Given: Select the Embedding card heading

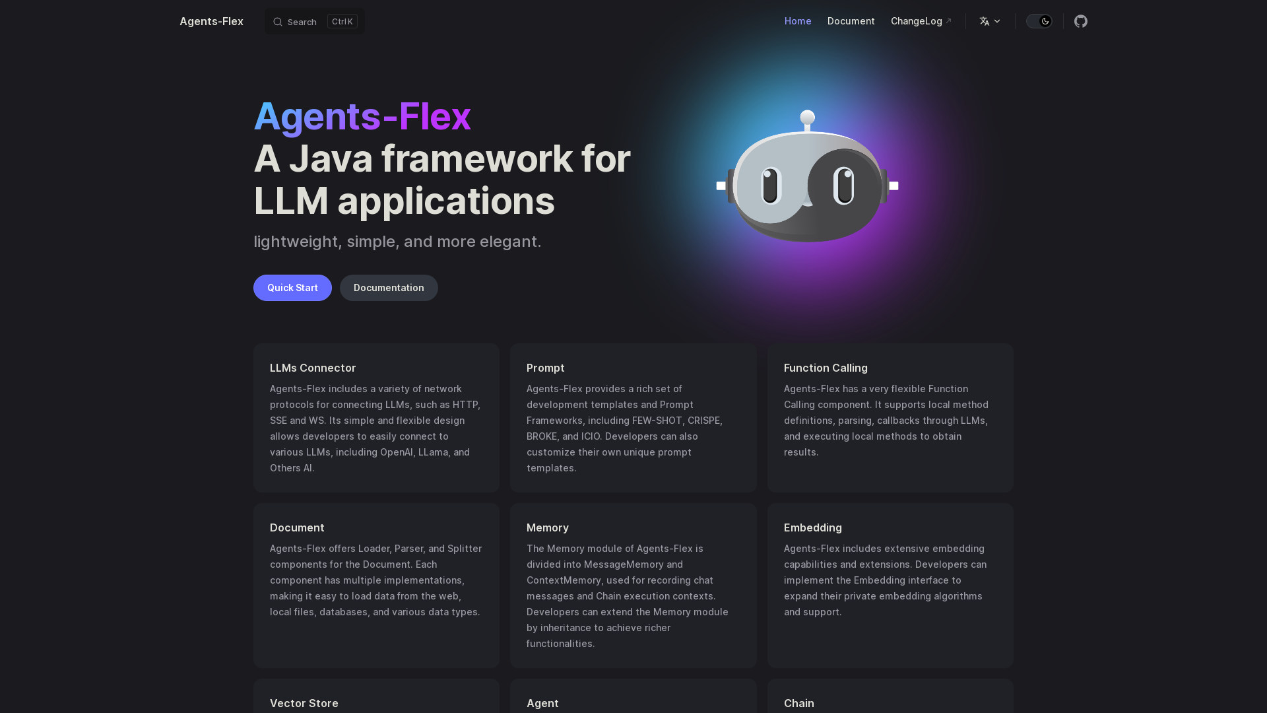Looking at the screenshot, I should pos(813,527).
